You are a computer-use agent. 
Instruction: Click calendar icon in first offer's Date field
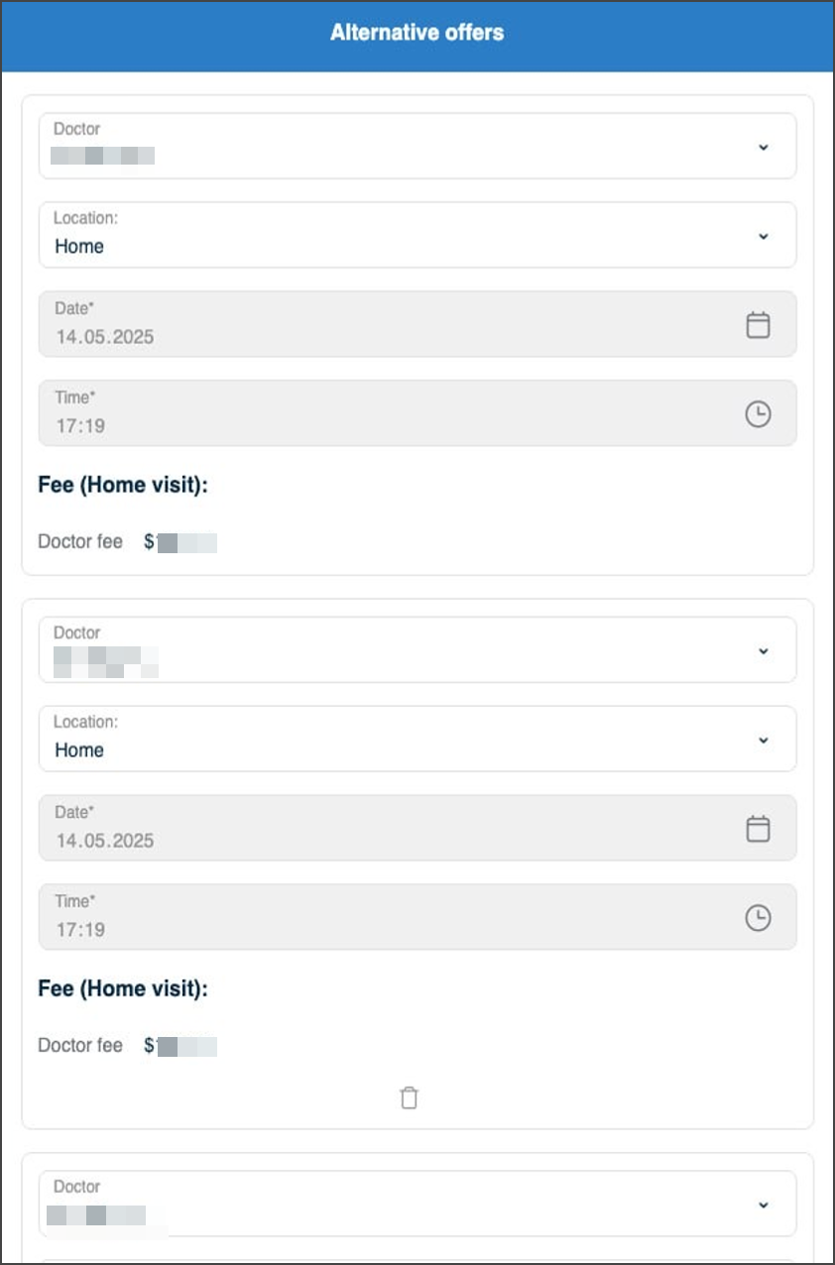[758, 325]
